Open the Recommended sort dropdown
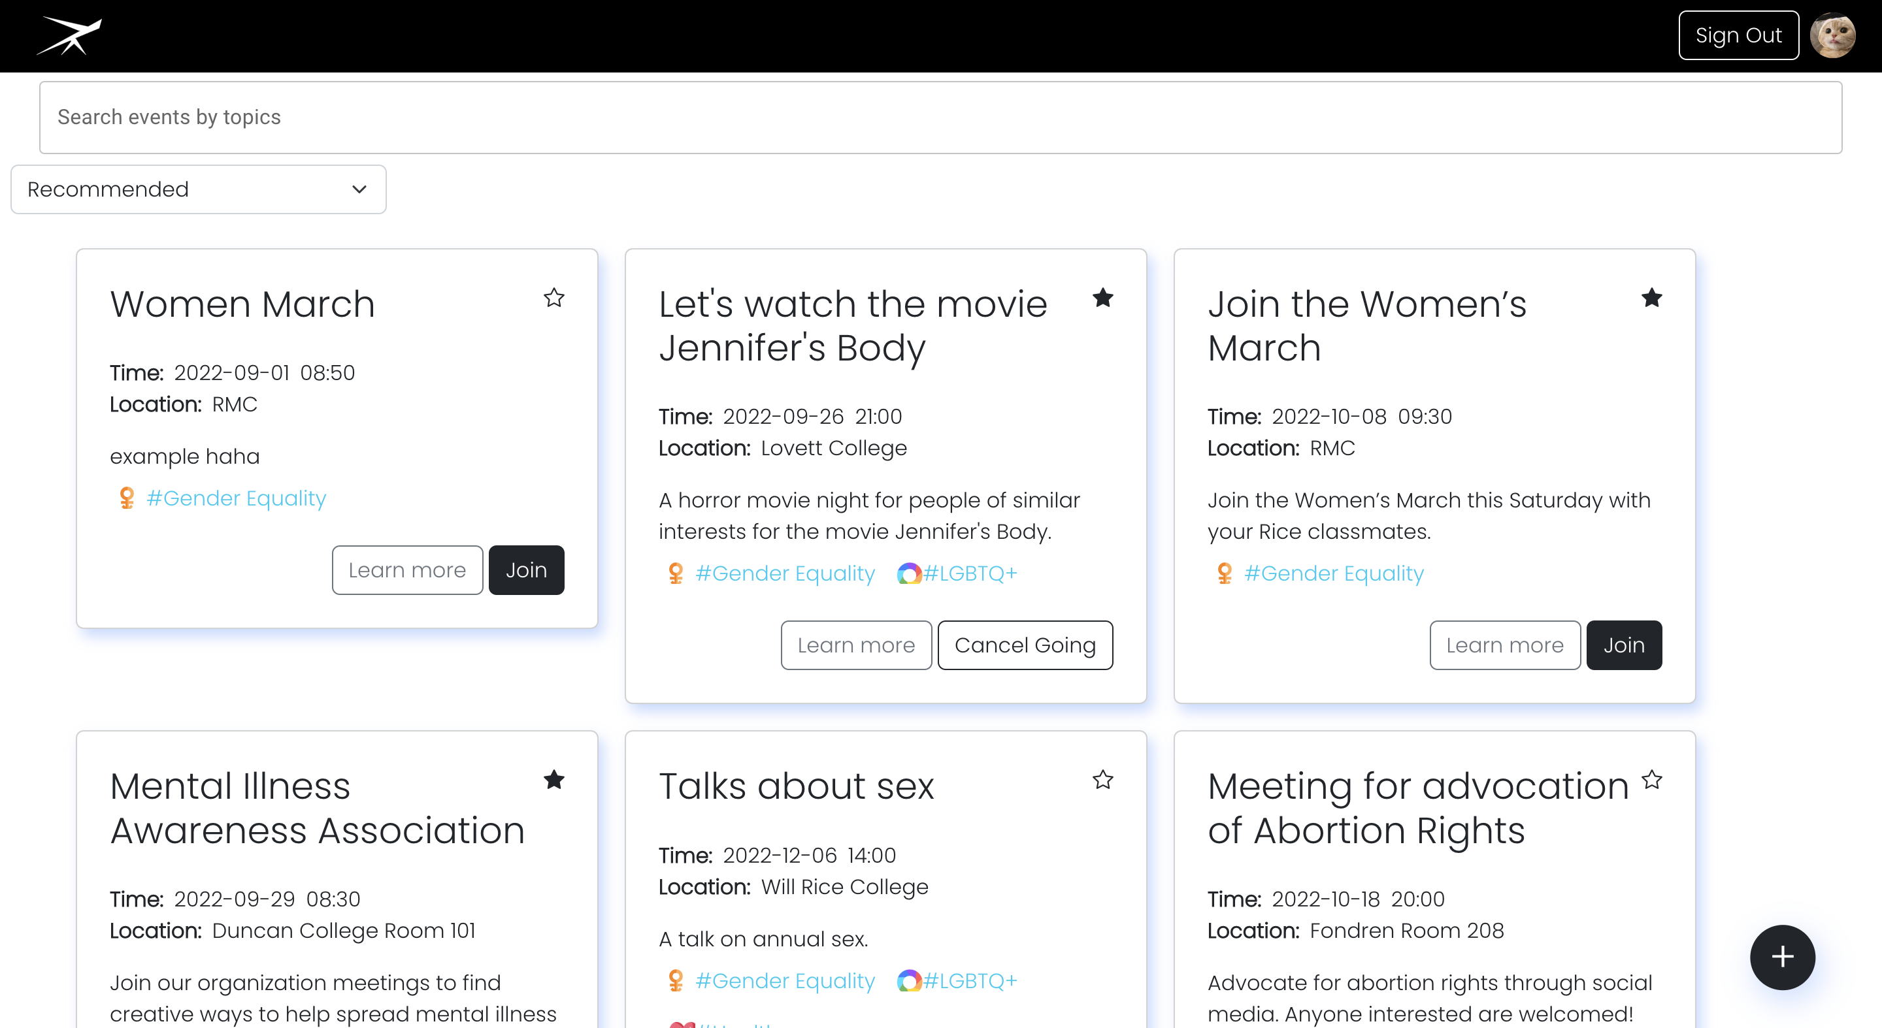The height and width of the screenshot is (1028, 1882). pyautogui.click(x=198, y=189)
